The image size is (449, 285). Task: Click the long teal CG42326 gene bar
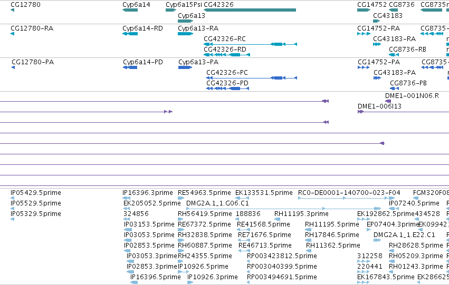(250, 10)
